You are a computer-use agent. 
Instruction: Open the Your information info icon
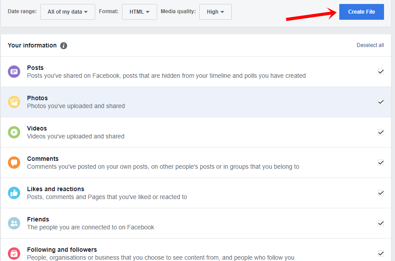coord(64,46)
